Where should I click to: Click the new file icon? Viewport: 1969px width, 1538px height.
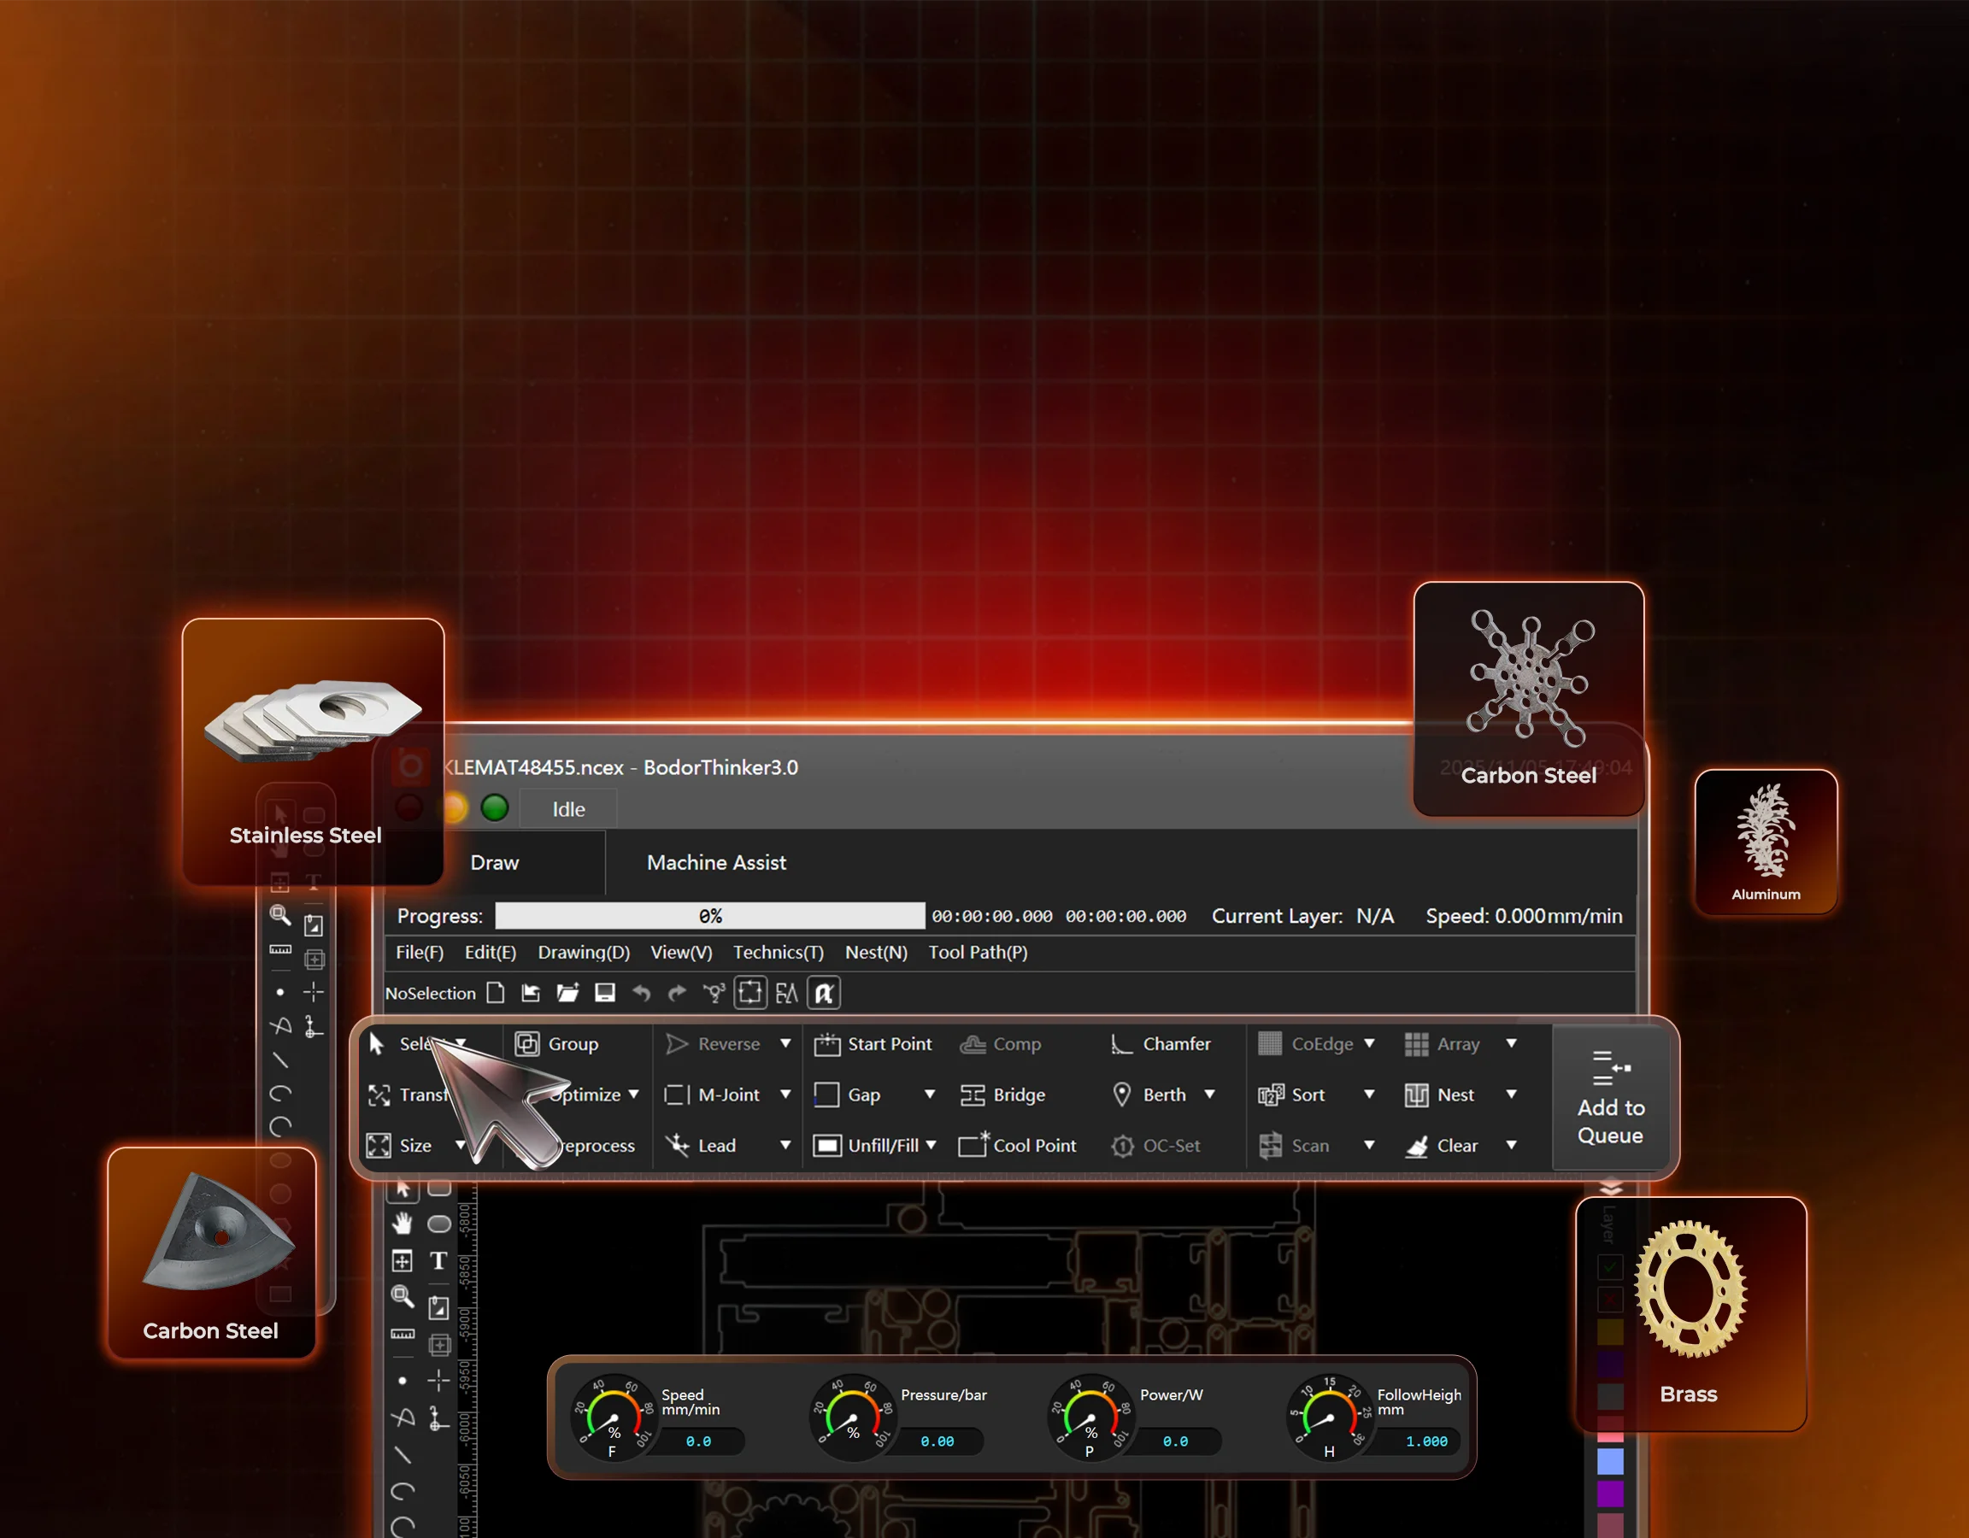495,993
